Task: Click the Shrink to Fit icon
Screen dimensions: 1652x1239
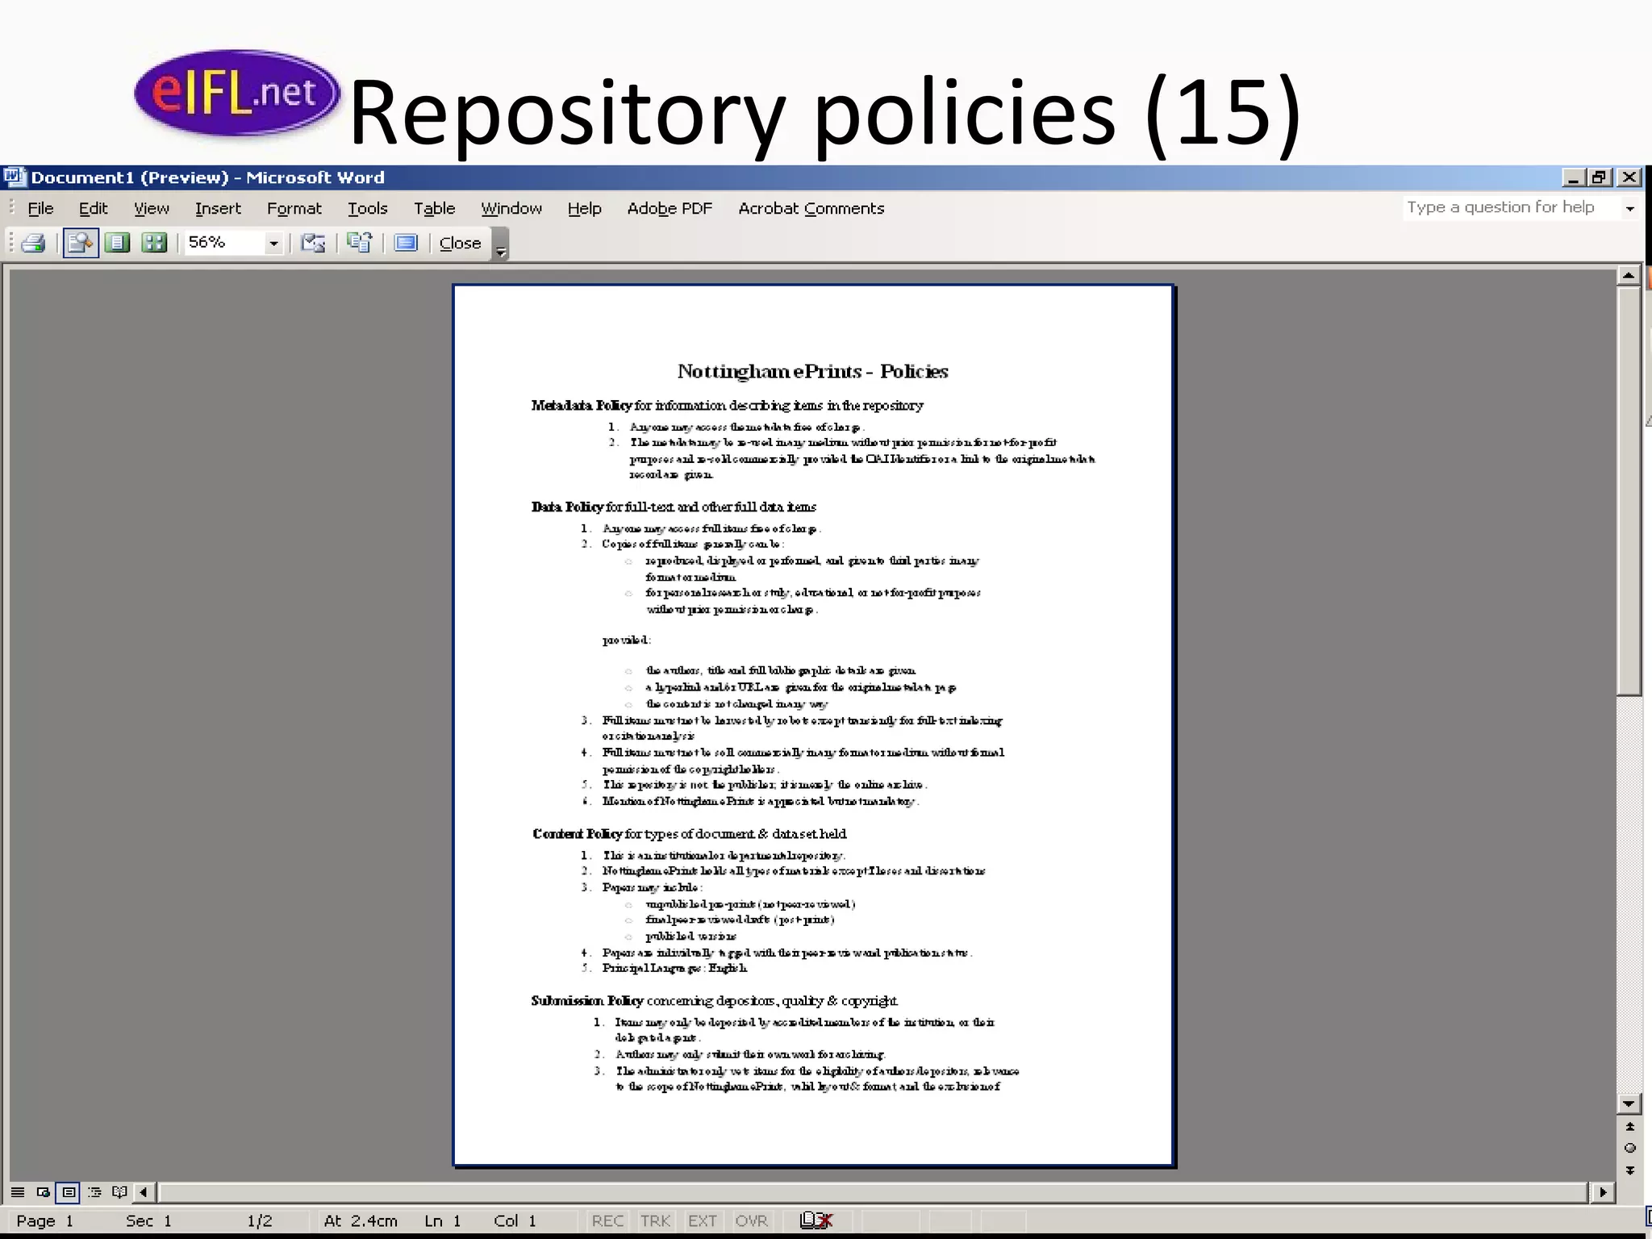Action: click(360, 243)
